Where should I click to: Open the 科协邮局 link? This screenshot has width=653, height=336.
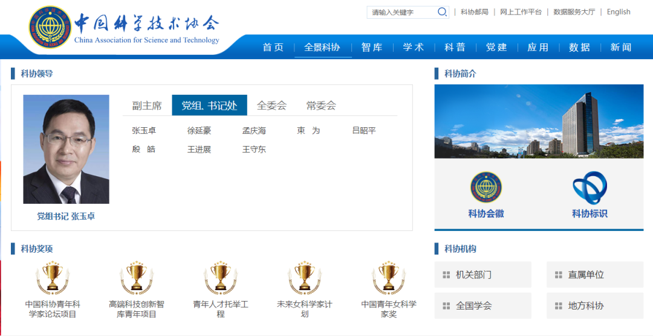click(475, 12)
